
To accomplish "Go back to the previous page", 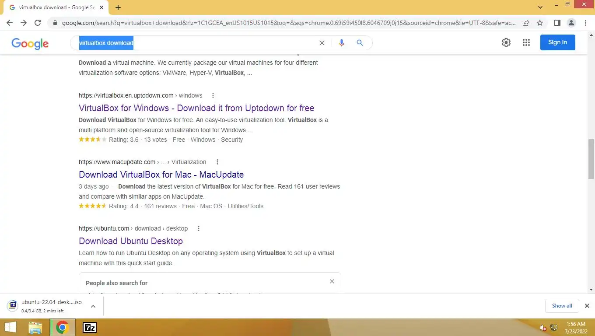I will (10, 23).
